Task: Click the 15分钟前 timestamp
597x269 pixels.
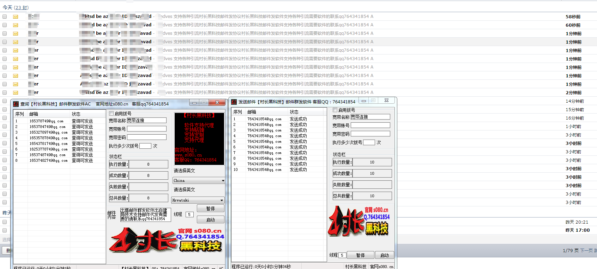Action: click(x=574, y=109)
